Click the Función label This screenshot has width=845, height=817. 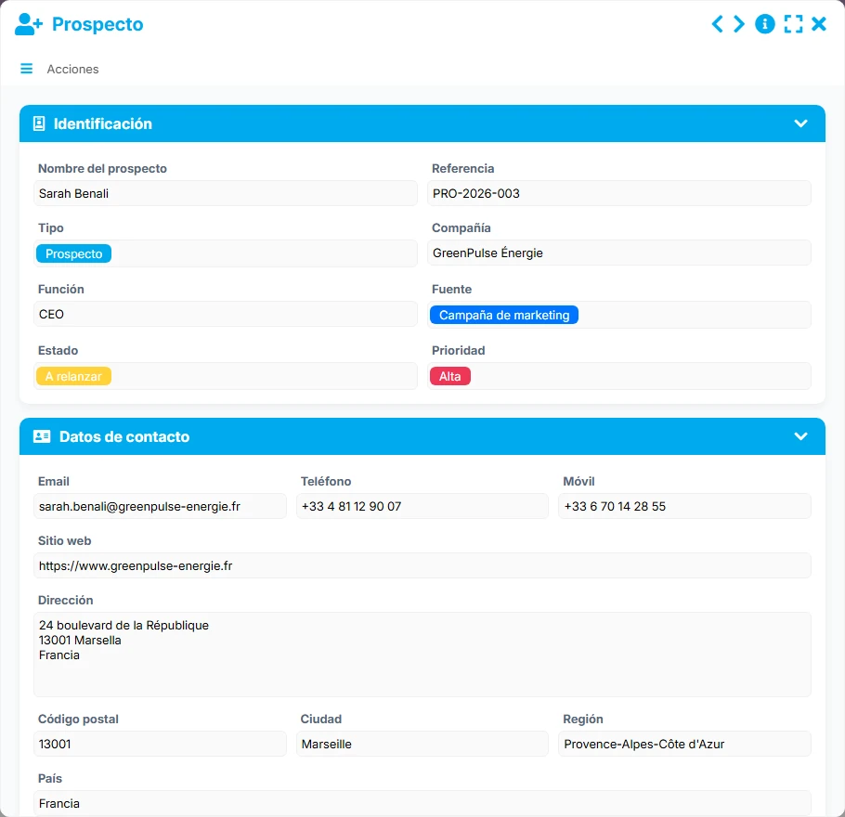pyautogui.click(x=61, y=290)
